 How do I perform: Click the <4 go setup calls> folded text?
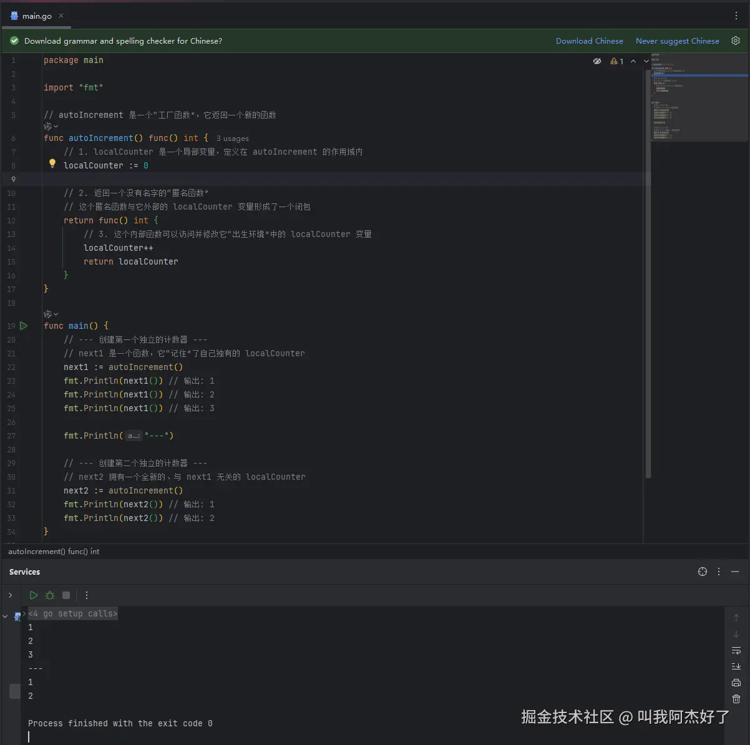point(72,614)
